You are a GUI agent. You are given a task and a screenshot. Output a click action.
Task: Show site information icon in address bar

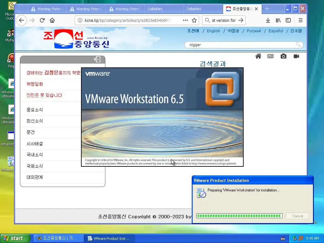click(x=80, y=20)
